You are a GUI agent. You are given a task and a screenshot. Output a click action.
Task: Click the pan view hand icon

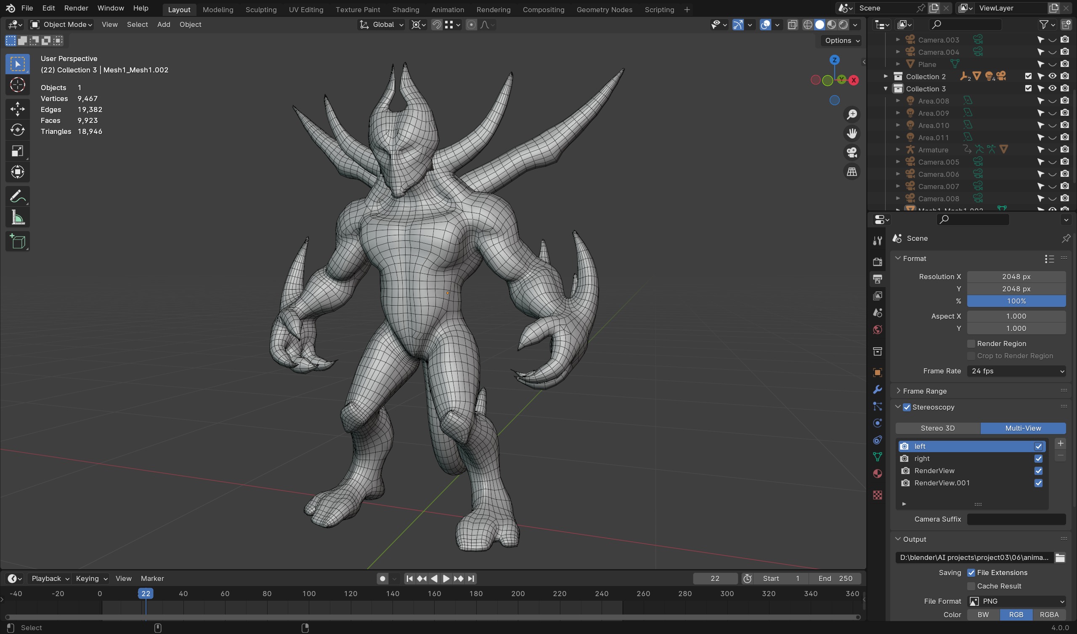(852, 133)
